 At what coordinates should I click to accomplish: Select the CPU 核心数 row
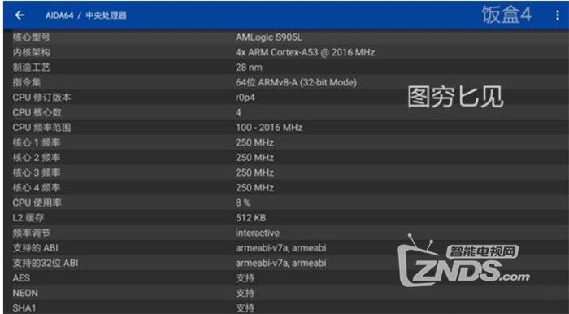click(286, 112)
